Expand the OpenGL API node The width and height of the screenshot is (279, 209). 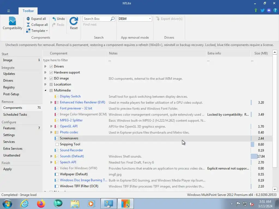pyautogui.click(x=51, y=126)
